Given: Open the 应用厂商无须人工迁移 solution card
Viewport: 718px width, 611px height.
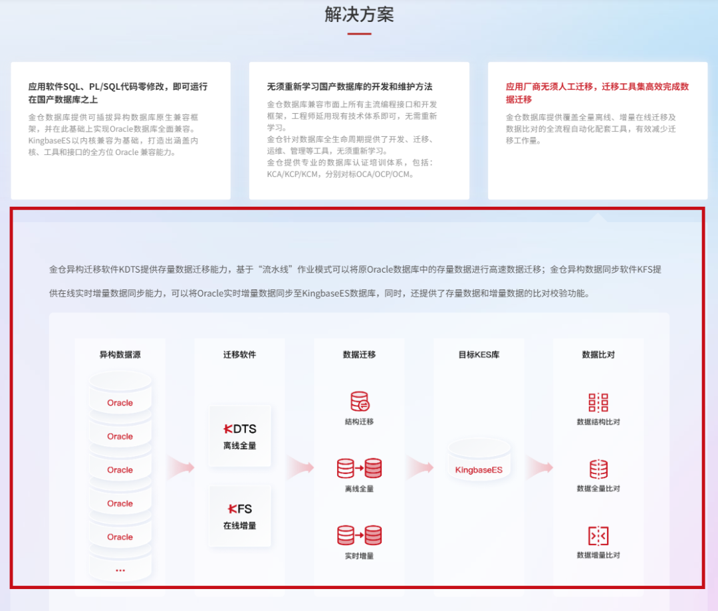Looking at the screenshot, I should pyautogui.click(x=598, y=130).
